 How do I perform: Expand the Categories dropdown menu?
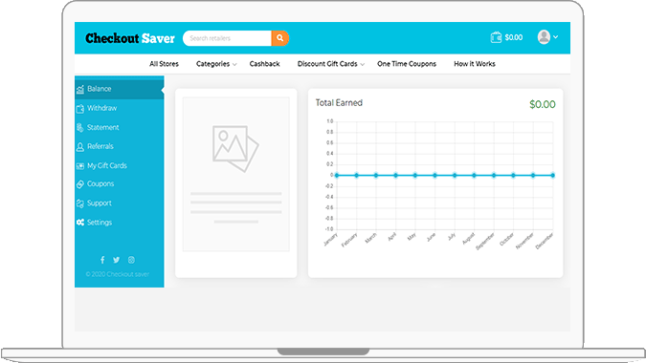click(x=216, y=64)
